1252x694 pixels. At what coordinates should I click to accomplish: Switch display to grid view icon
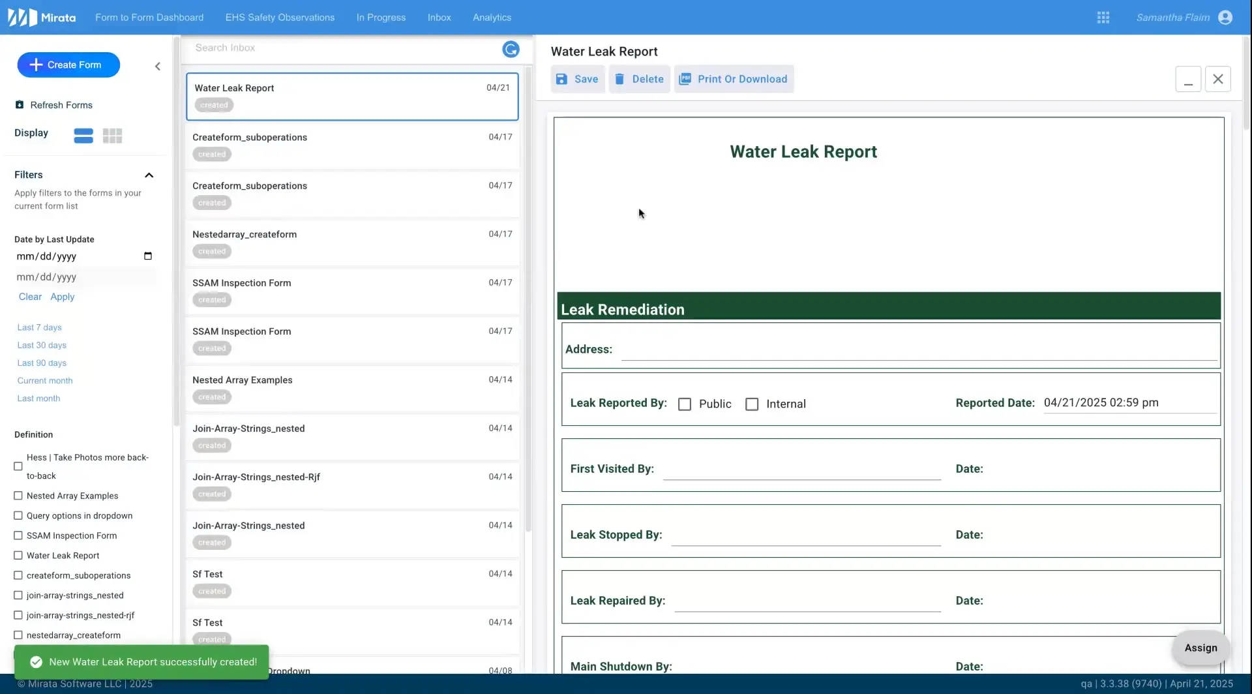point(112,136)
